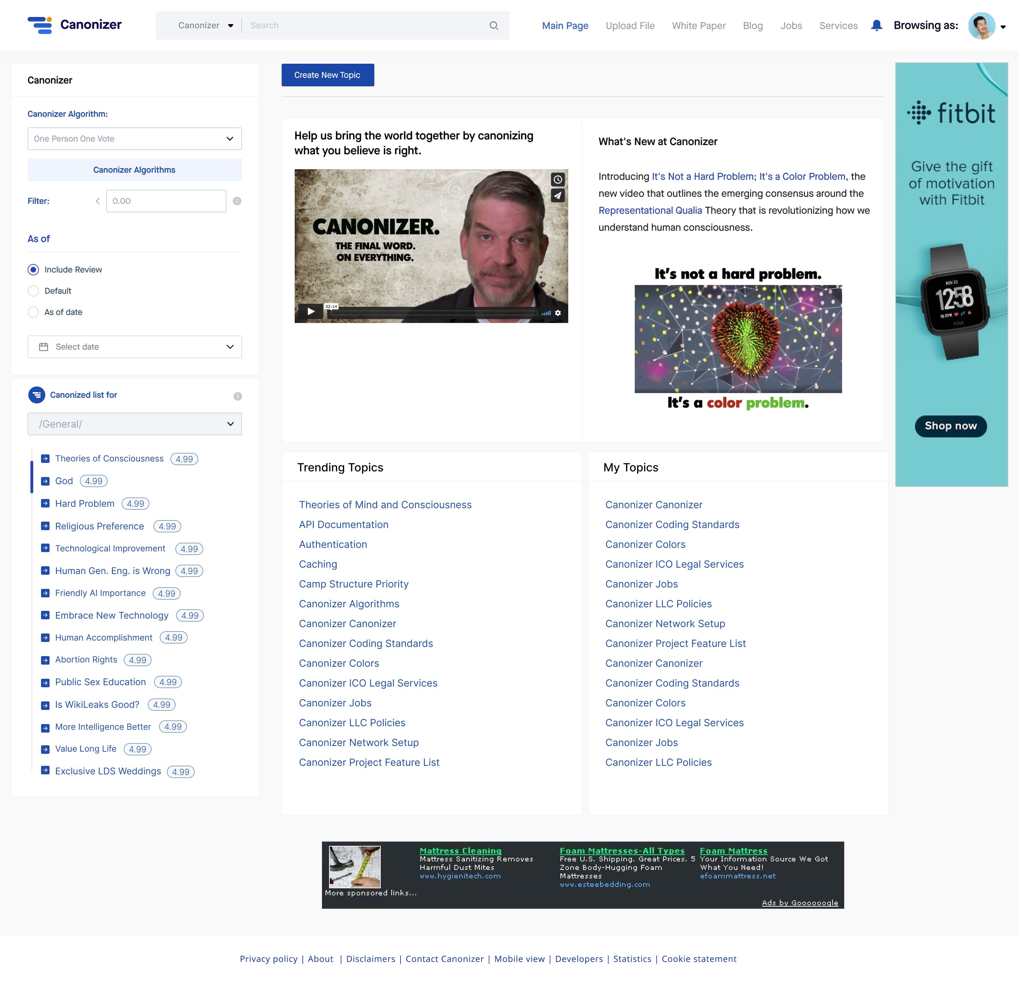The image size is (1019, 981).
Task: Click the topic list scrollbar thumb
Action: pos(32,477)
